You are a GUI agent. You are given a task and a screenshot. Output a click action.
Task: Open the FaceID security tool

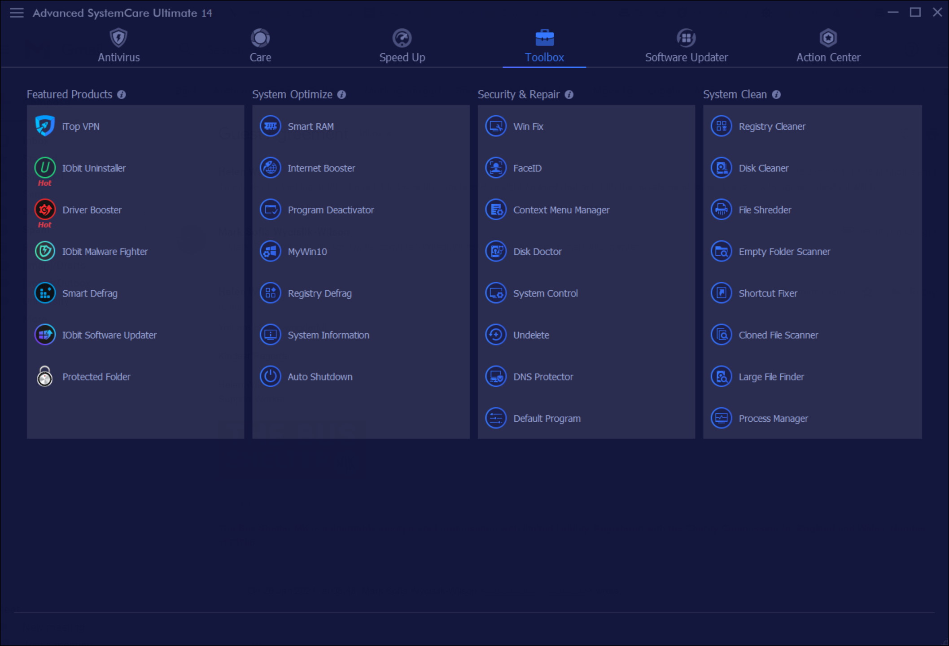[526, 167]
